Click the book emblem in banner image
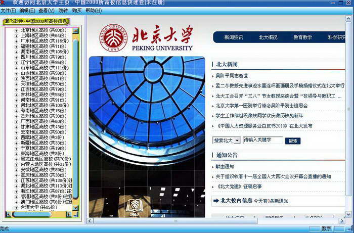Image resolution: width=354 pixels, height=233 pixels. tap(135, 206)
